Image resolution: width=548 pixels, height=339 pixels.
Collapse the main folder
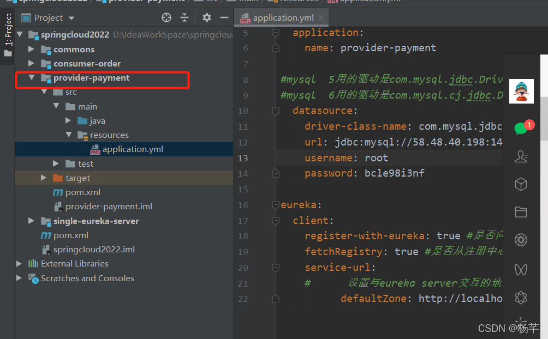click(x=56, y=106)
